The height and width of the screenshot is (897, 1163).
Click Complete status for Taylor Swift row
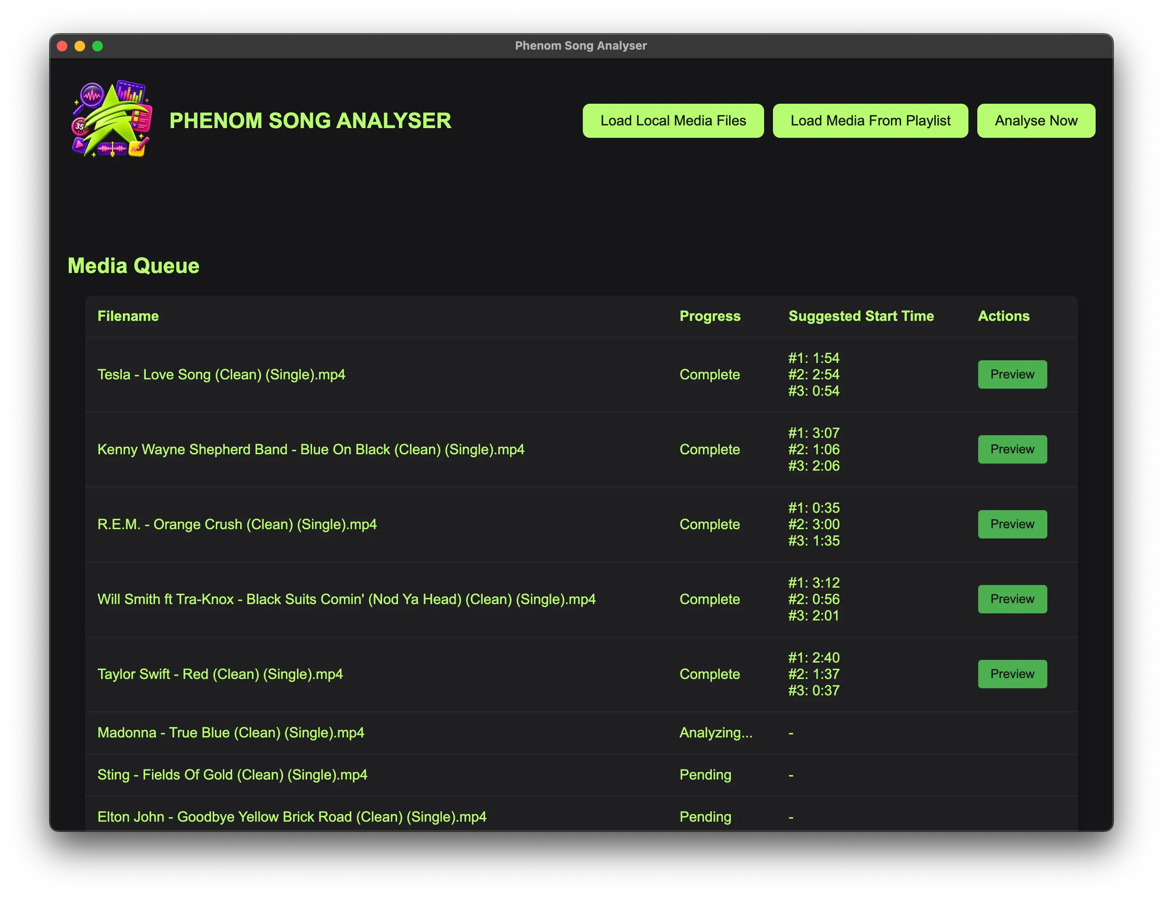tap(709, 675)
